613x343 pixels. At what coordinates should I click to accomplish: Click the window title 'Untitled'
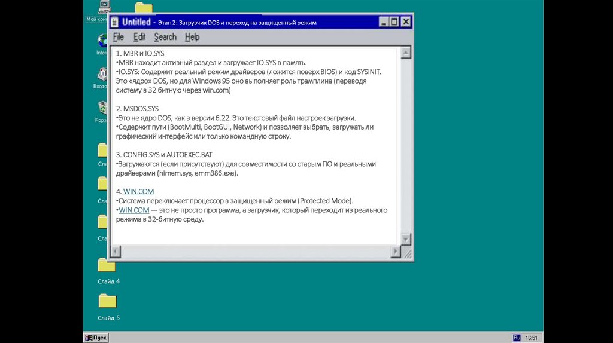point(136,22)
